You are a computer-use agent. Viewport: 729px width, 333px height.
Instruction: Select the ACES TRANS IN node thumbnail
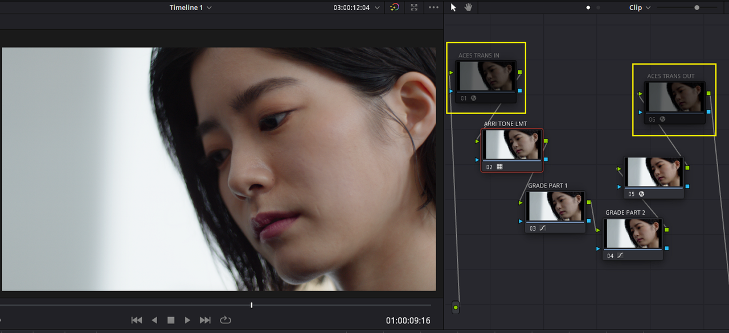coord(487,76)
